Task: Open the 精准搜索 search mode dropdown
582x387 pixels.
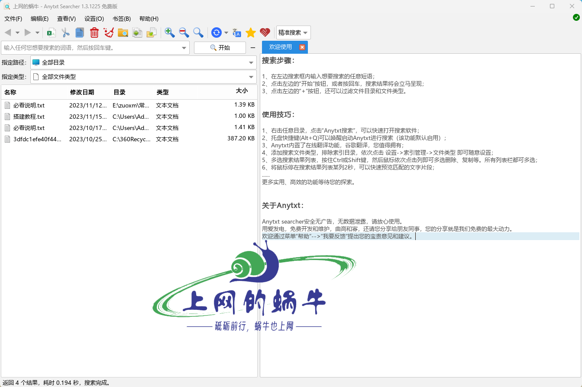Action: [x=293, y=33]
